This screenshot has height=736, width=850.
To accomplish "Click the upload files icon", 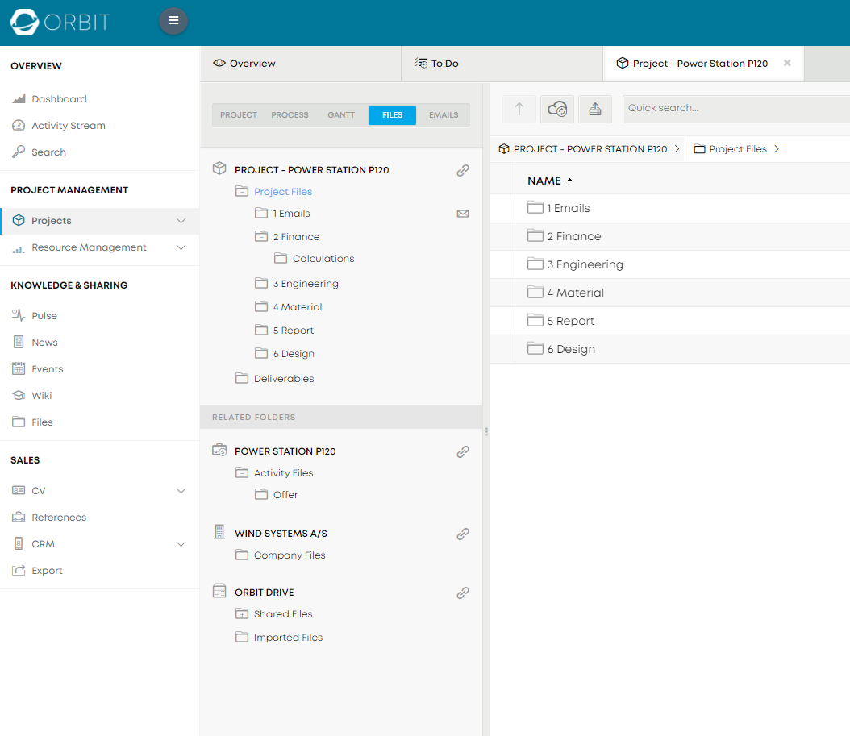I will (x=595, y=109).
